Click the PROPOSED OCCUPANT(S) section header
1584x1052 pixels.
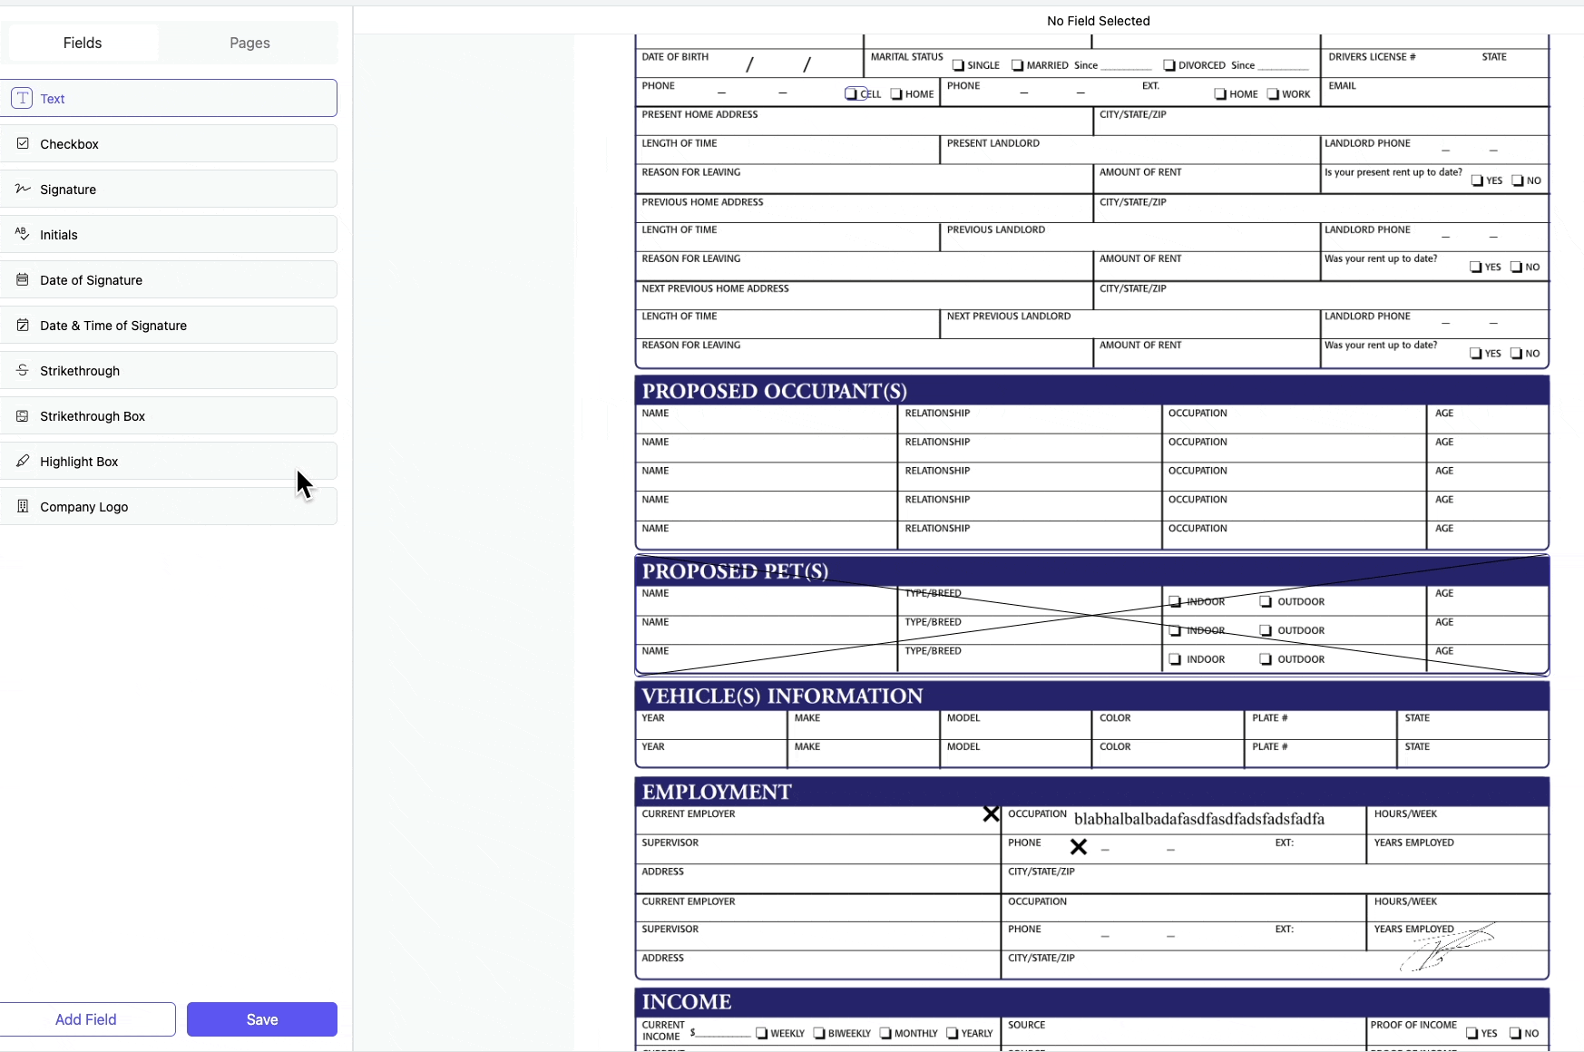pos(1092,391)
